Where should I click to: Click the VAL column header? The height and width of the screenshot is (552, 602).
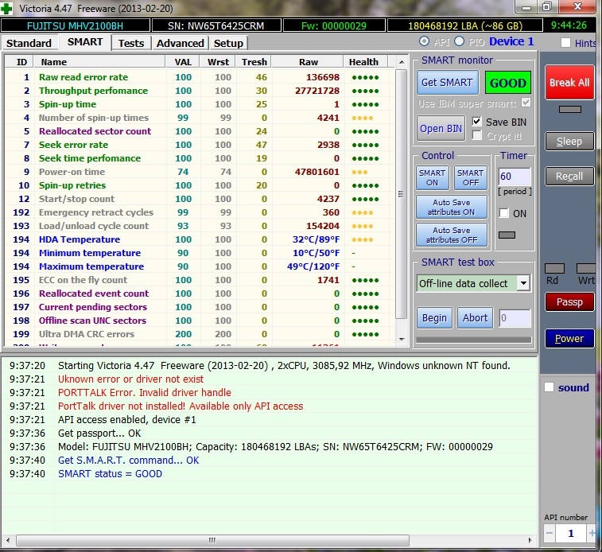pos(183,62)
